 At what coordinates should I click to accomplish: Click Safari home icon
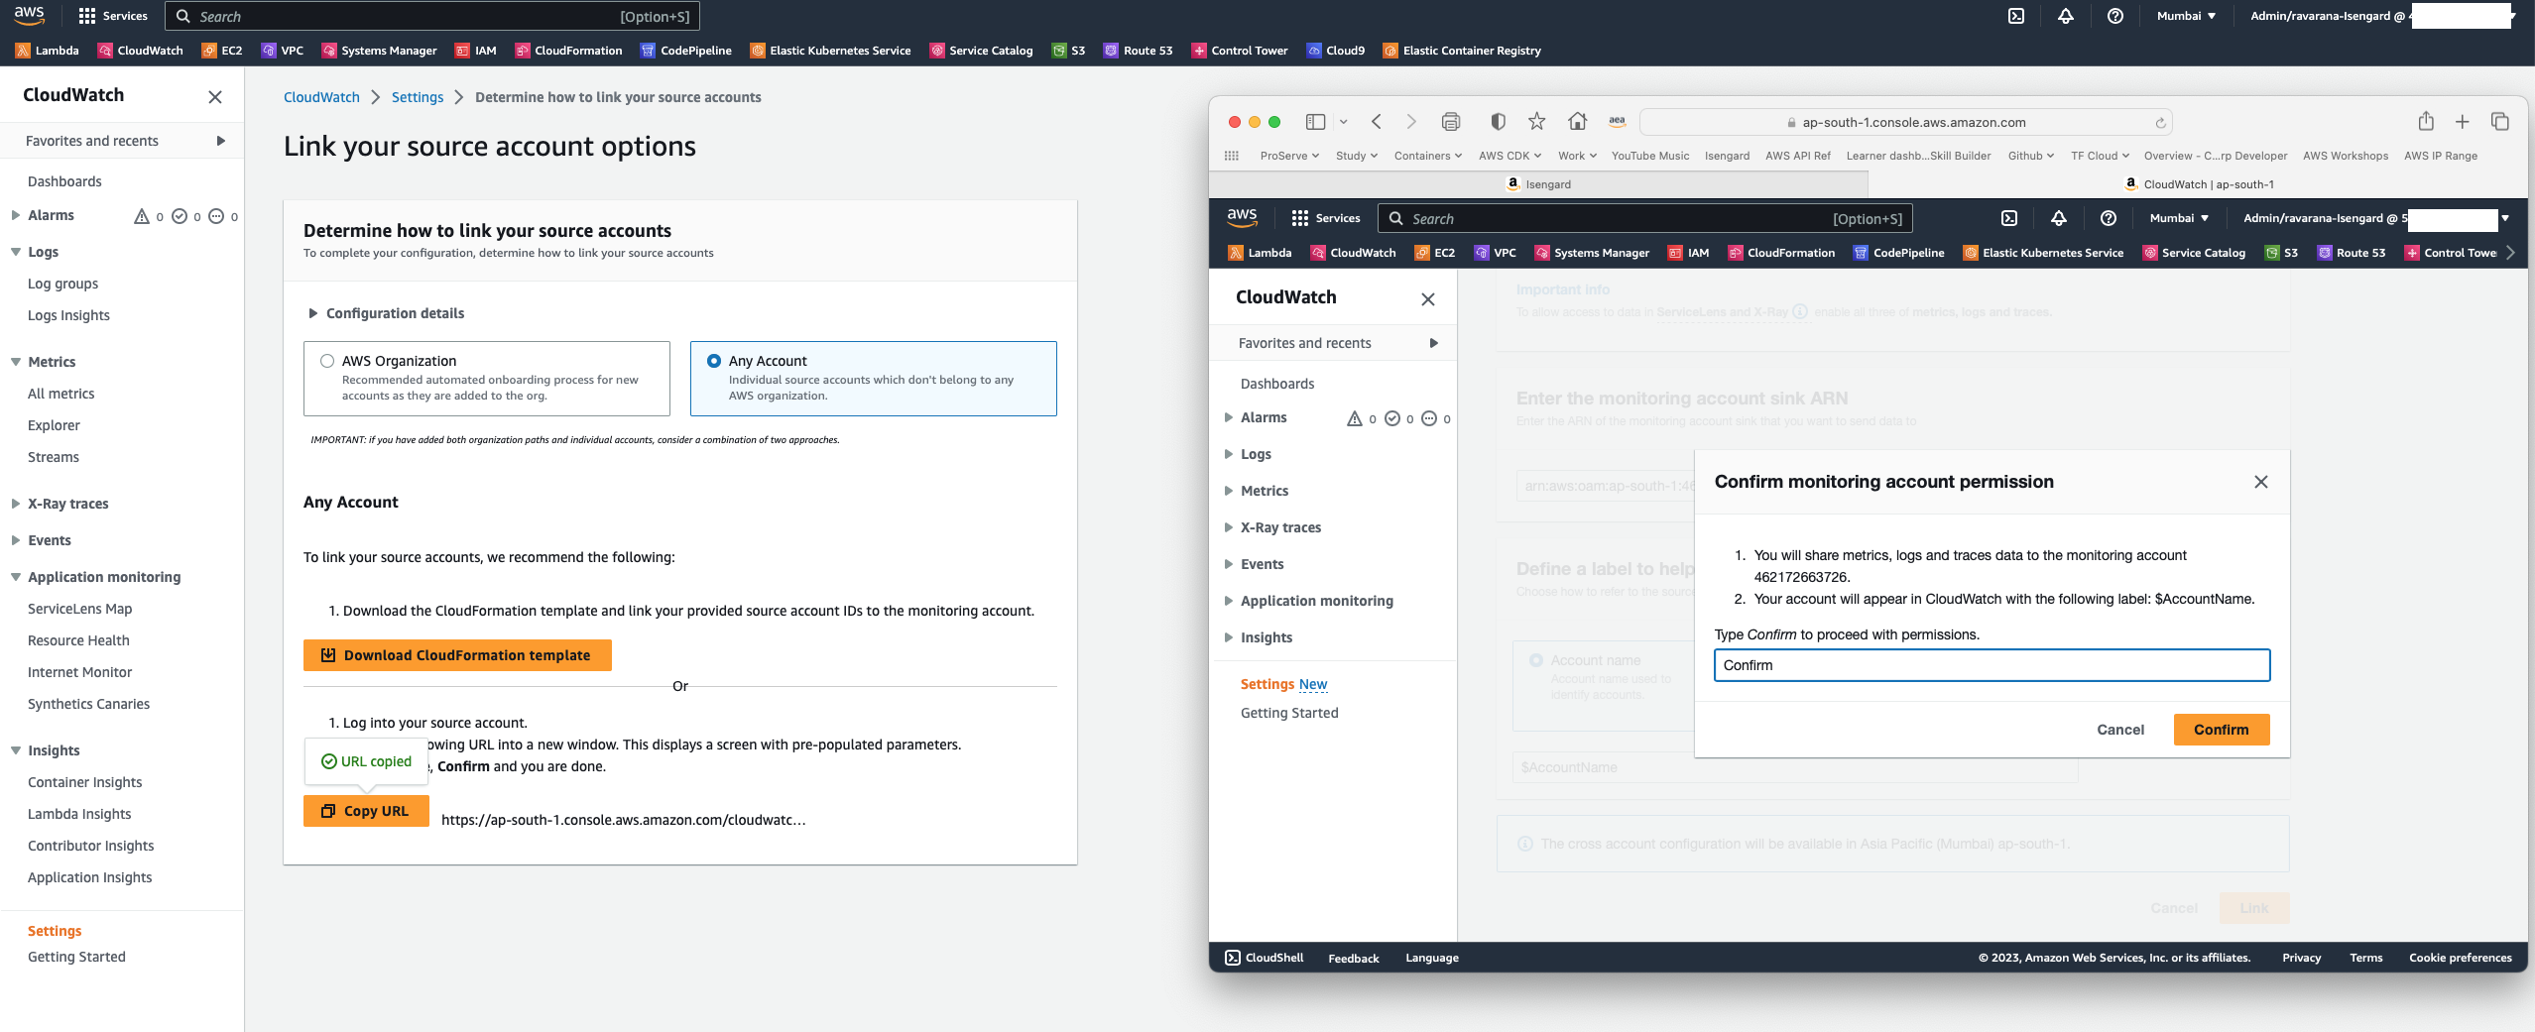pyautogui.click(x=1577, y=122)
